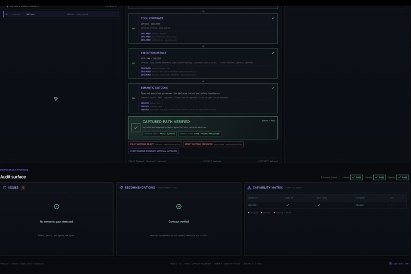This screenshot has height=274, width=411.
Task: Click Human UI checkmark in Add note row
Action: [288, 205]
